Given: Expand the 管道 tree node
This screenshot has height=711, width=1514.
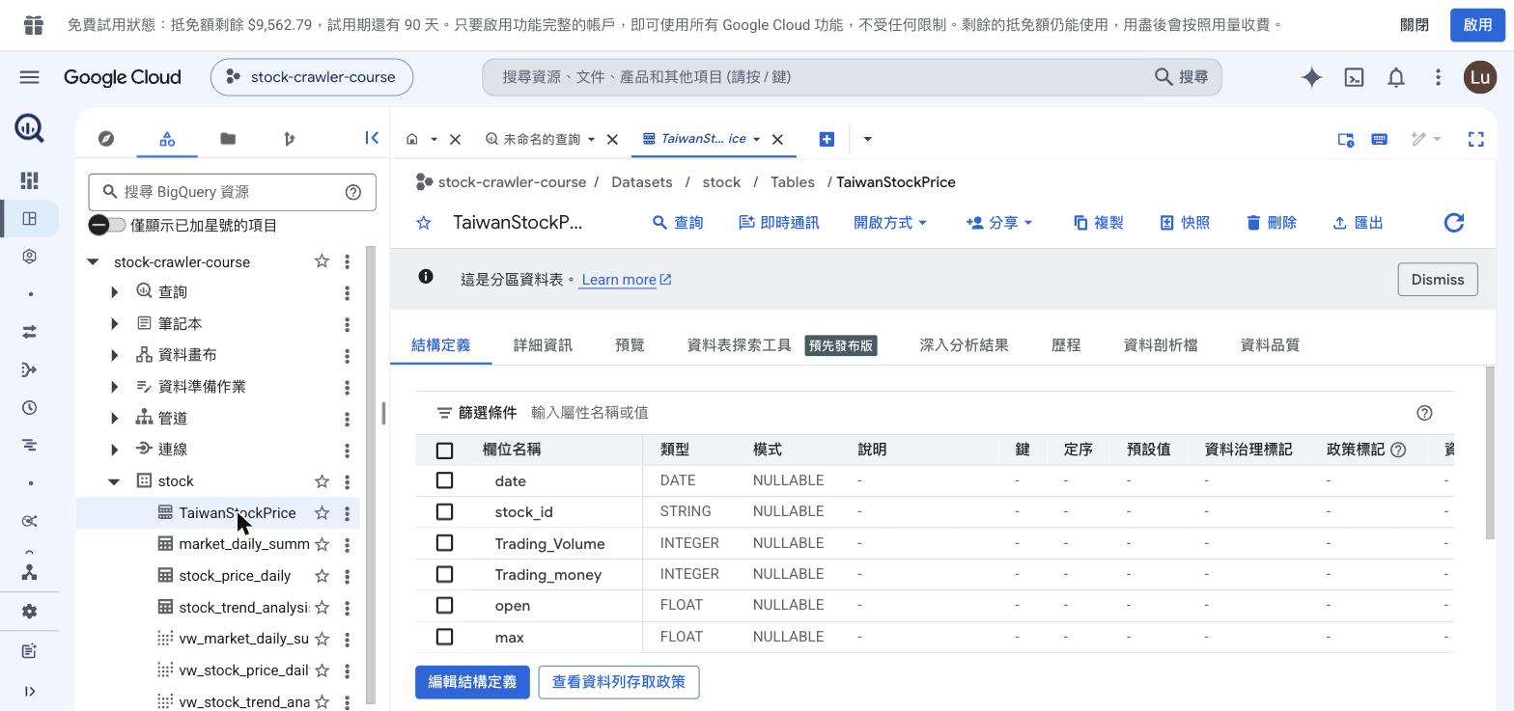Looking at the screenshot, I should (x=114, y=419).
